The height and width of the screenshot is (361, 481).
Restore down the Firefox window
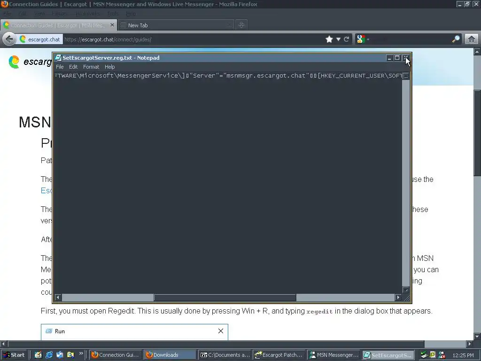click(467, 4)
